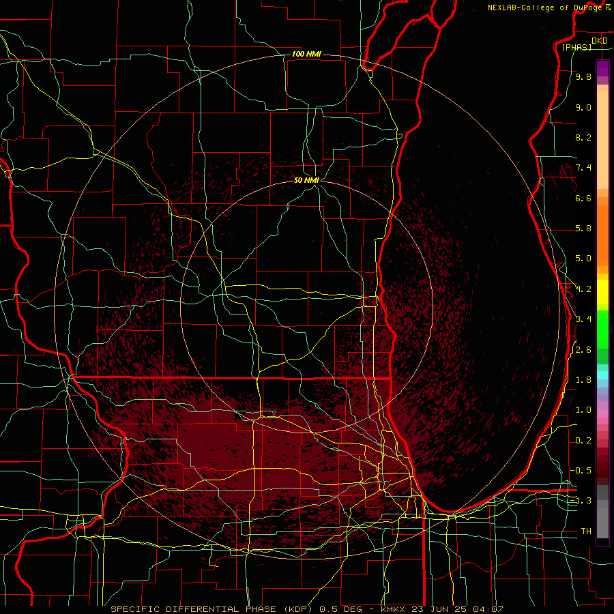Click the NEXLAB-College of DuPage credit text
The width and height of the screenshot is (614, 614).
pos(544,8)
